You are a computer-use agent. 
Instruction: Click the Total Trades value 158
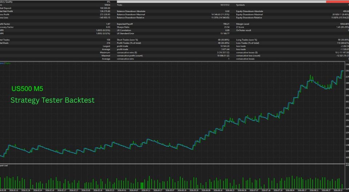coord(109,40)
